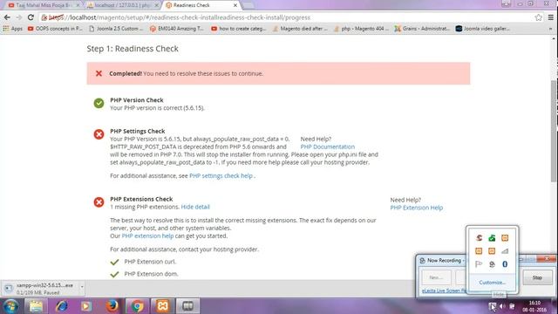Click New in the Now Recording window

point(436,277)
